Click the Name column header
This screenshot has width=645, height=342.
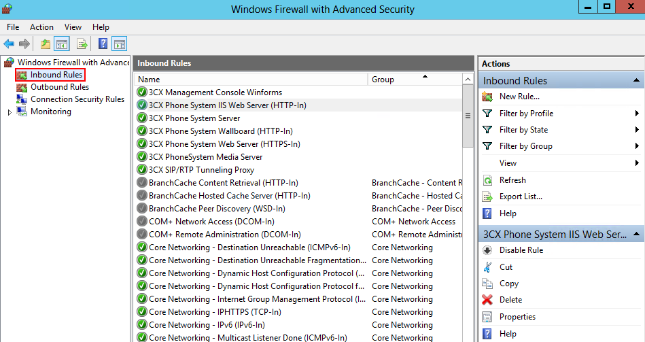click(x=251, y=80)
